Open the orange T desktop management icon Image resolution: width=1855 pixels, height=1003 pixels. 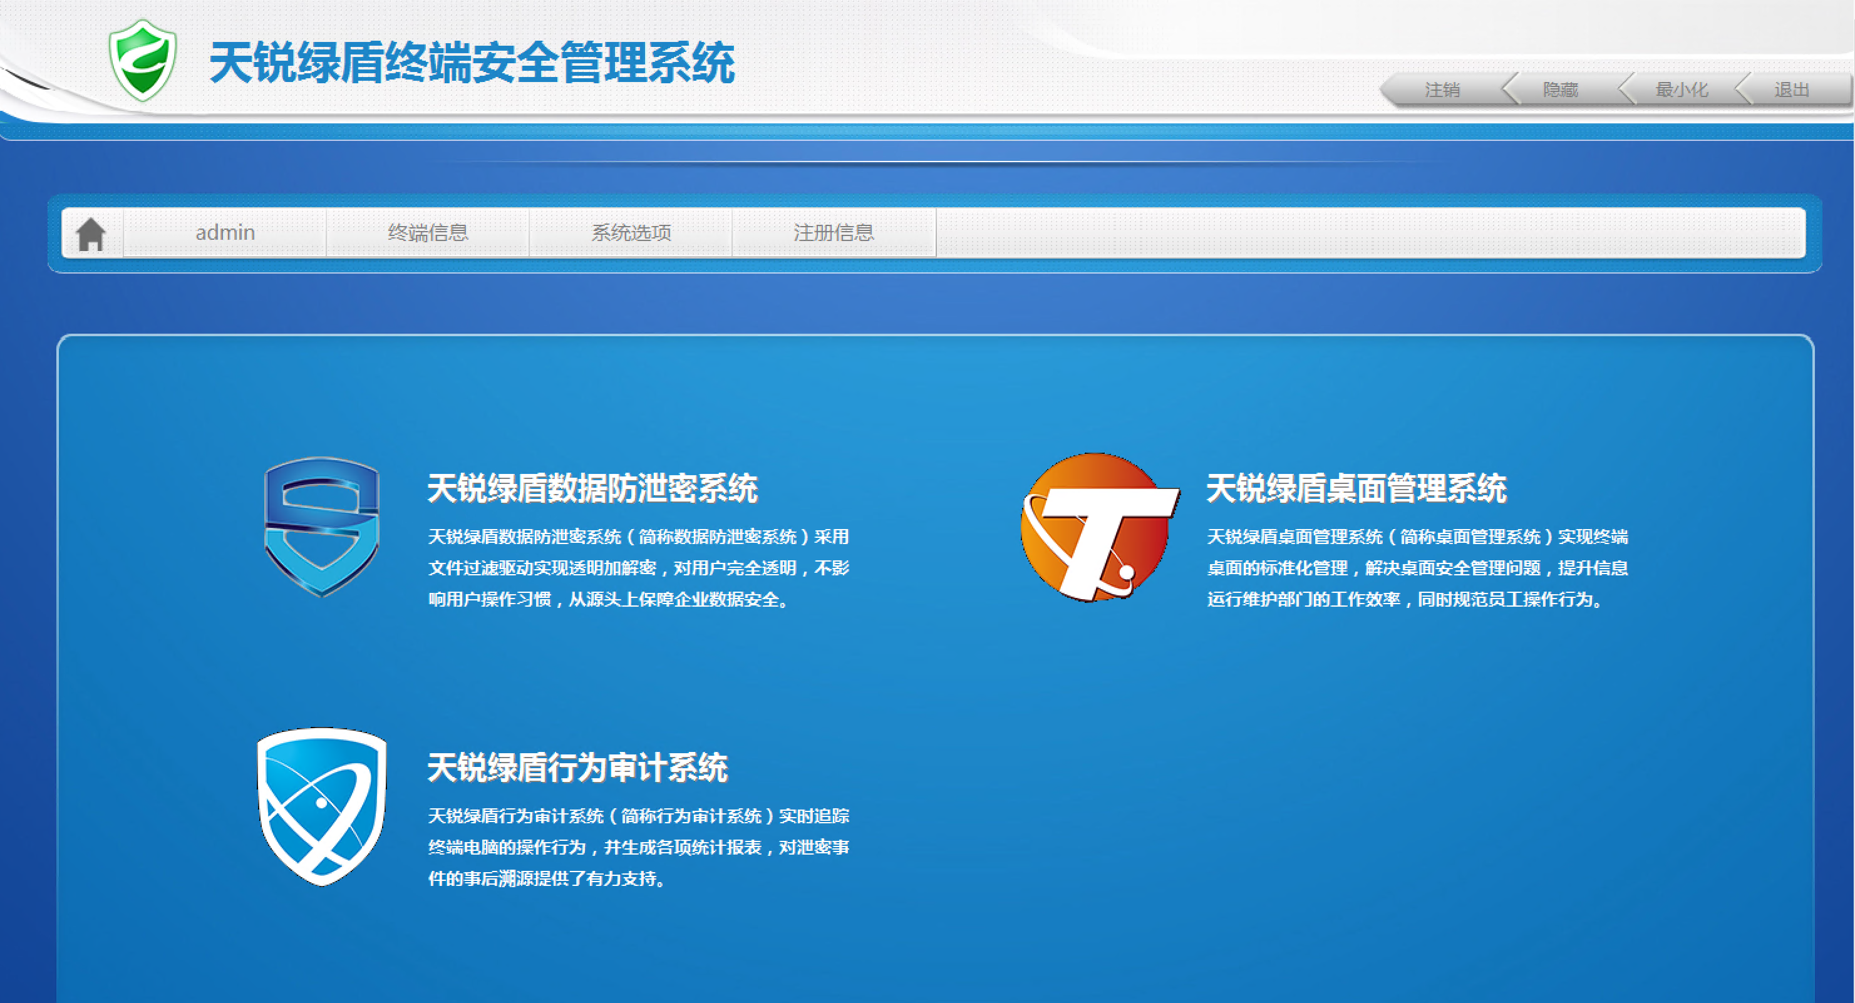1097,527
